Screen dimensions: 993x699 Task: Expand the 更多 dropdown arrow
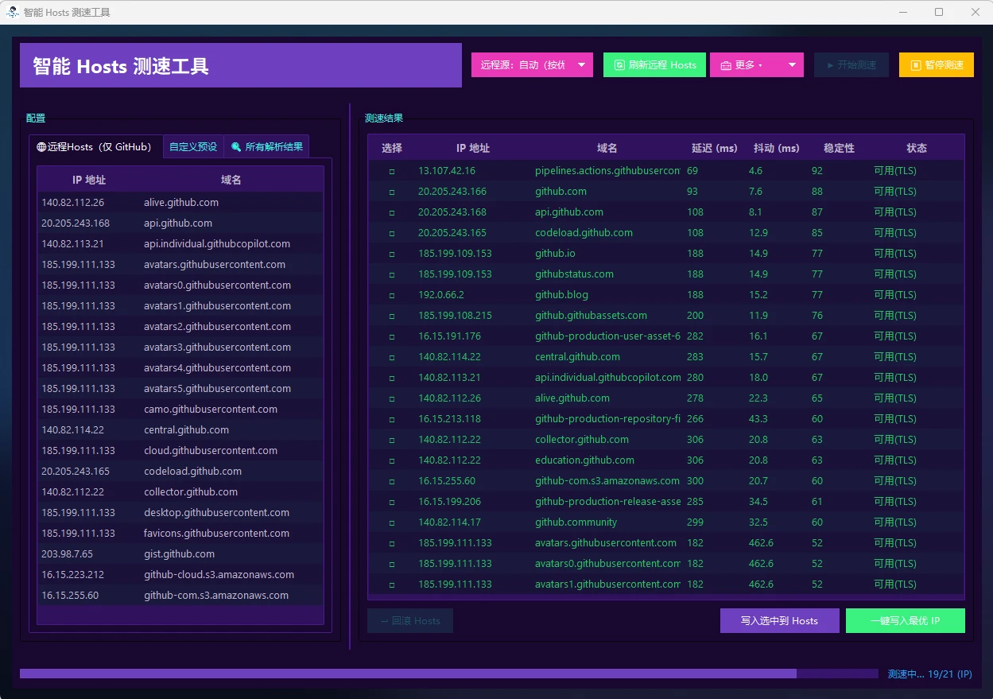point(792,65)
